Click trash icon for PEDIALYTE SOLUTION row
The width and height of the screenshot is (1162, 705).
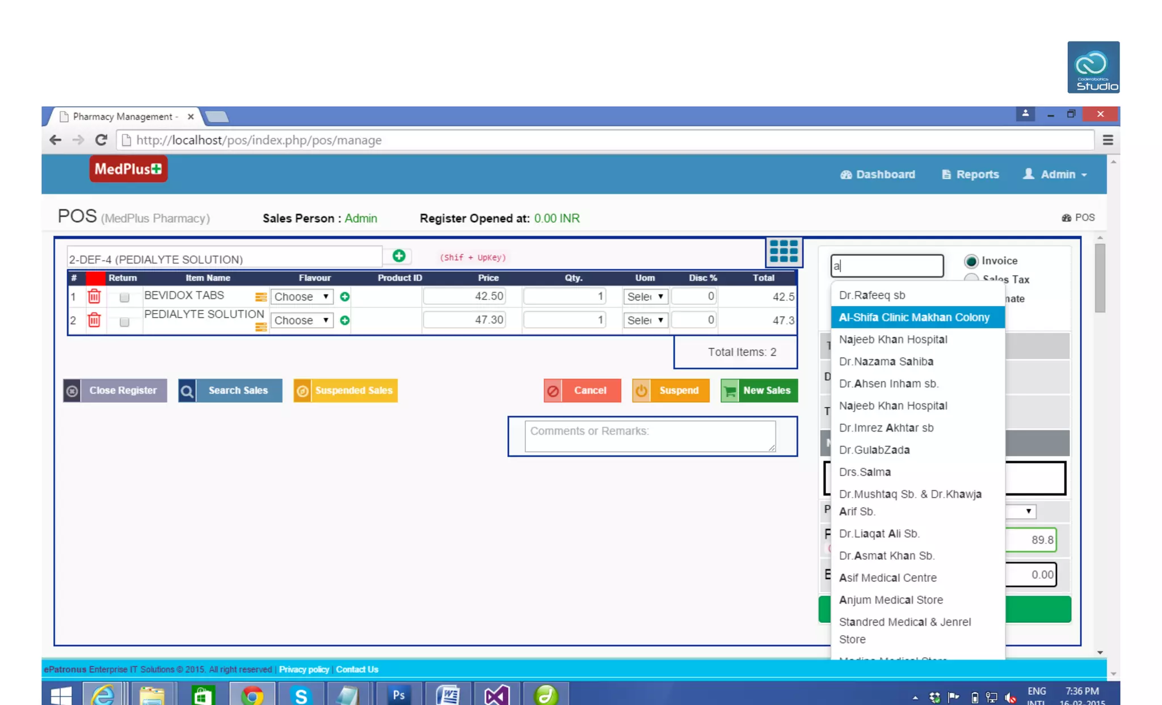[94, 320]
